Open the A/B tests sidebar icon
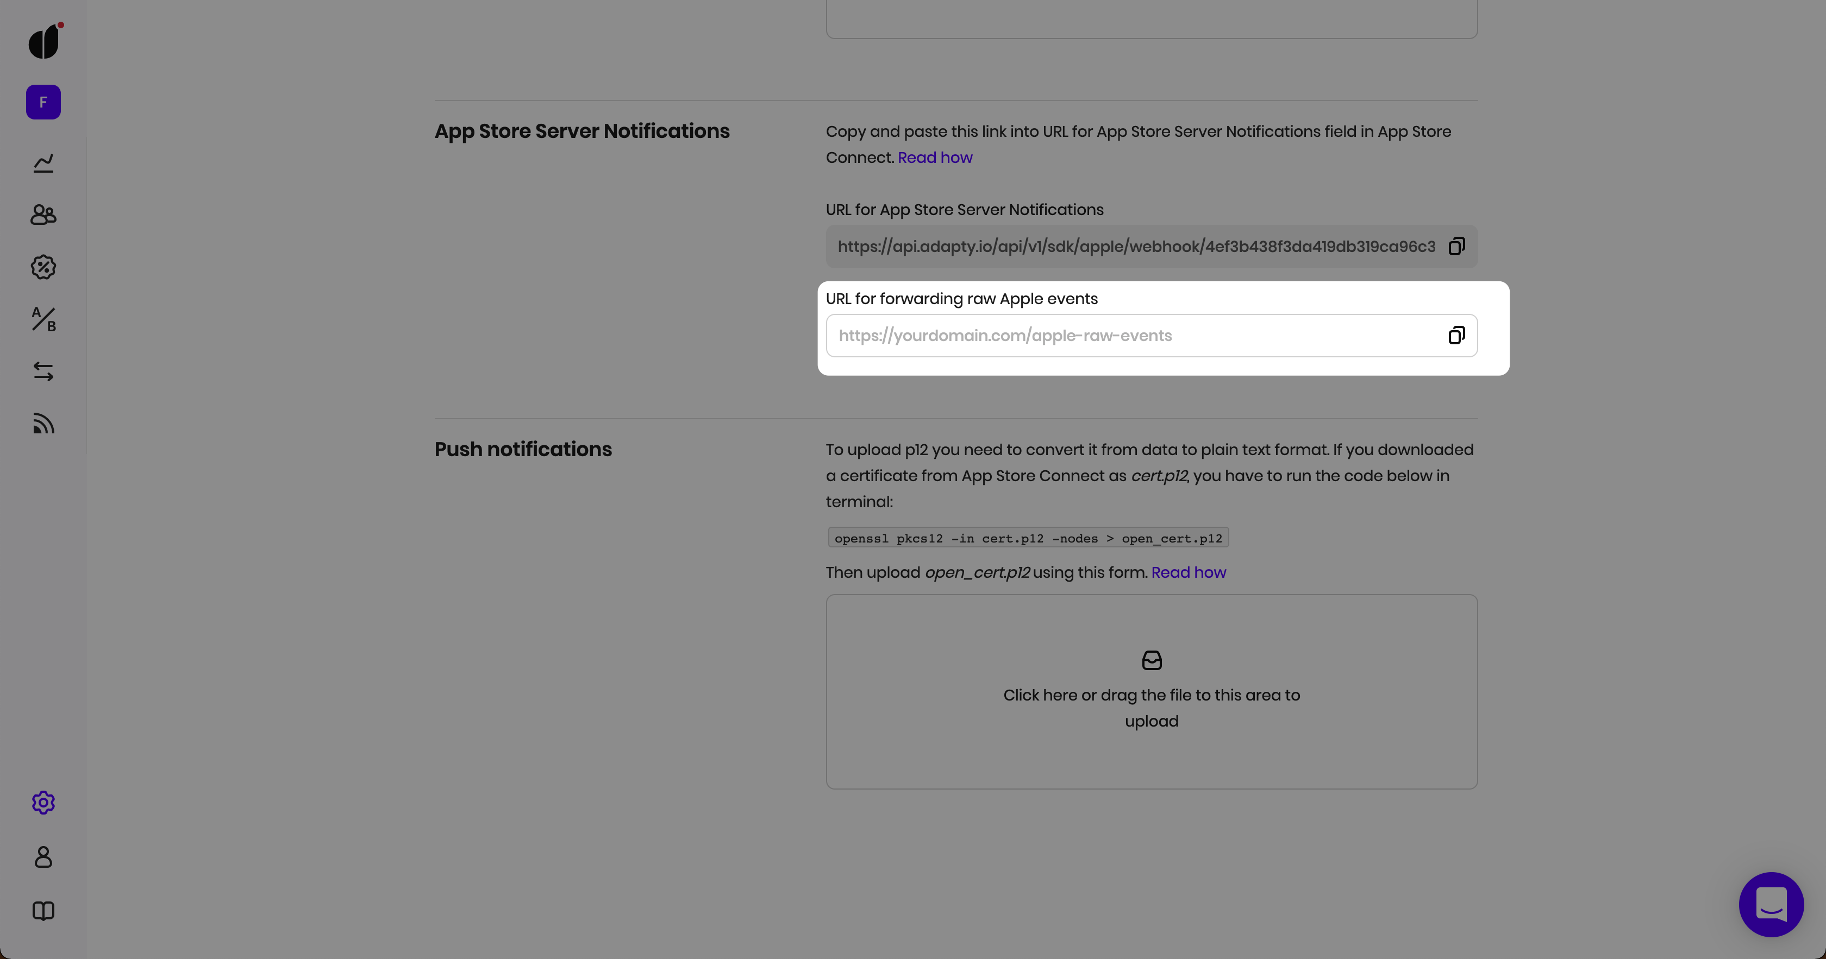The width and height of the screenshot is (1826, 959). (x=43, y=319)
